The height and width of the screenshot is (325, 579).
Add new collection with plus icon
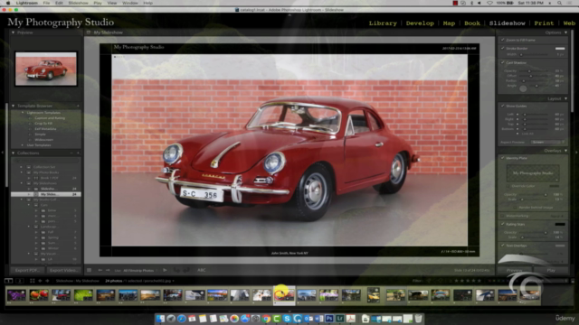[x=78, y=153]
